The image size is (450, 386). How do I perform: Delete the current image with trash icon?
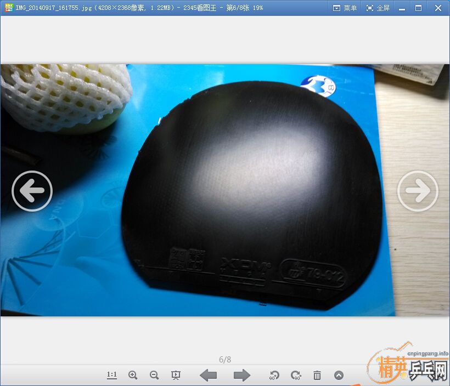(x=317, y=375)
